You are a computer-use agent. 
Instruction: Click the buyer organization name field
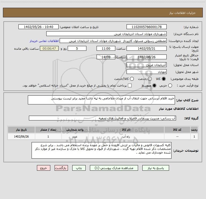coord(106,34)
